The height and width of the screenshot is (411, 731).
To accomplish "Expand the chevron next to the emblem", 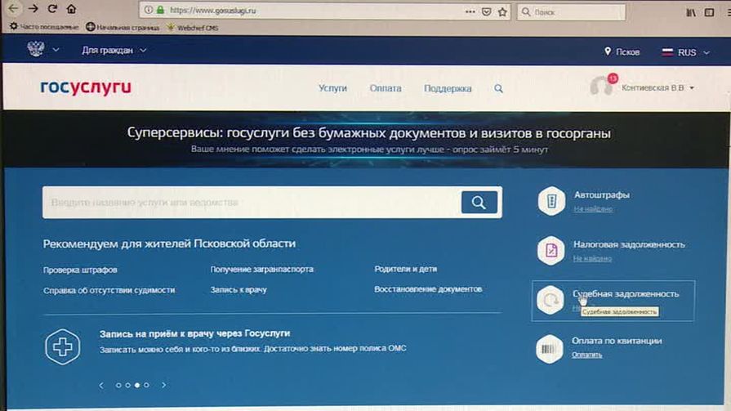I will pos(56,50).
